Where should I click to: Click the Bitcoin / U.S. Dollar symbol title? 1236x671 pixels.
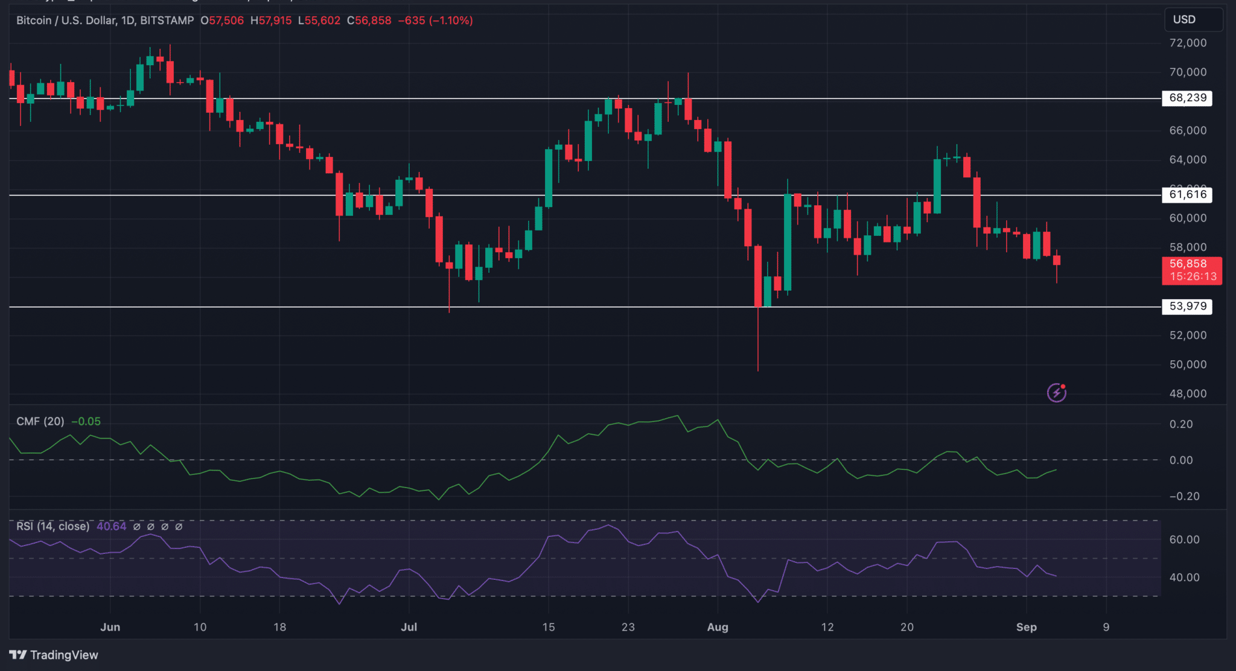coord(105,21)
